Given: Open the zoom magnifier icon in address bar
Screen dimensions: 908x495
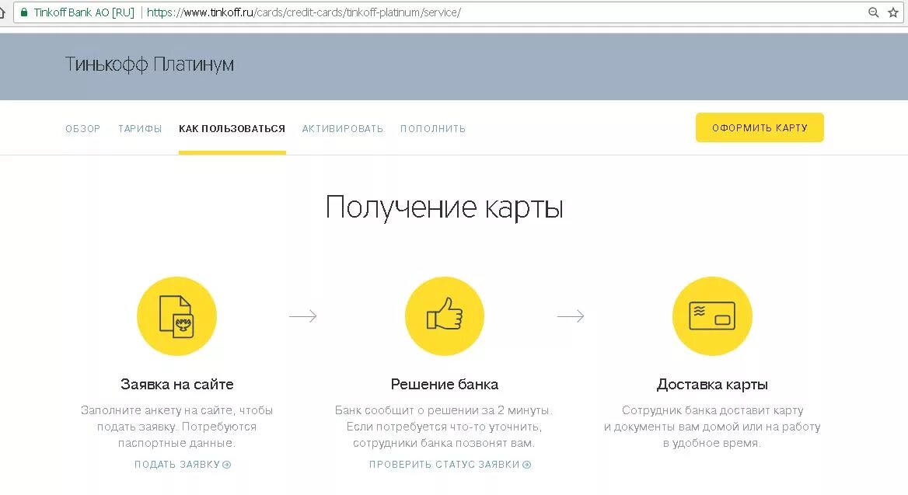Looking at the screenshot, I should [874, 12].
